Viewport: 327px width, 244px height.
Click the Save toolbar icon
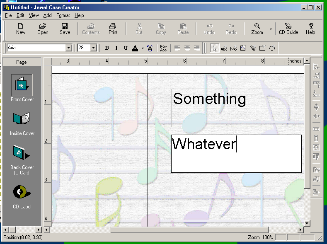click(x=65, y=29)
